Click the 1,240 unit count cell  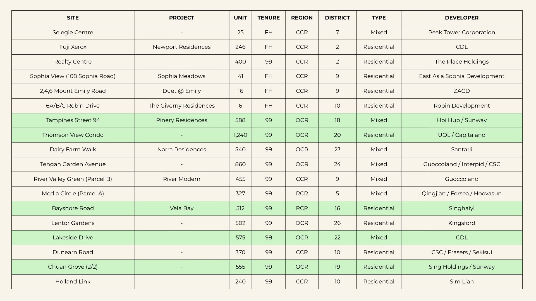point(240,135)
